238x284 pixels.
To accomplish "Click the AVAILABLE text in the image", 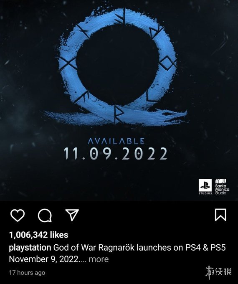I will click(116, 141).
